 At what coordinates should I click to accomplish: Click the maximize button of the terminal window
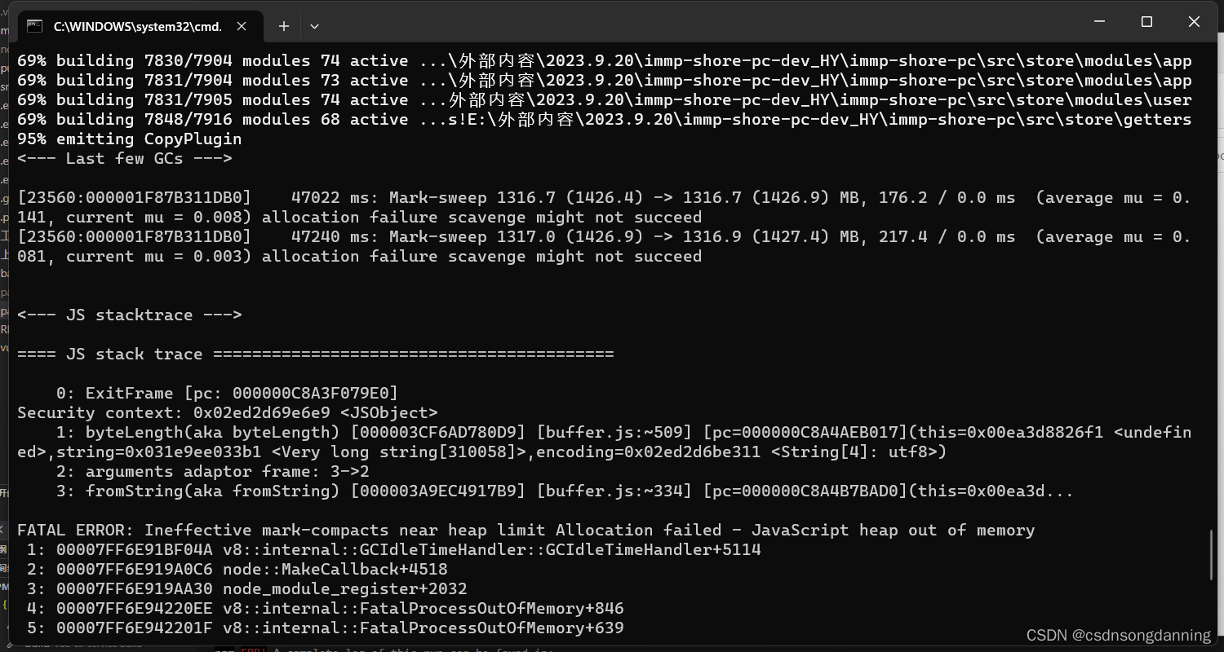[1146, 22]
